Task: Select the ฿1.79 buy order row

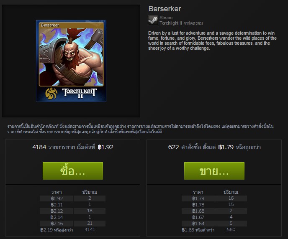Action: (x=214, y=198)
